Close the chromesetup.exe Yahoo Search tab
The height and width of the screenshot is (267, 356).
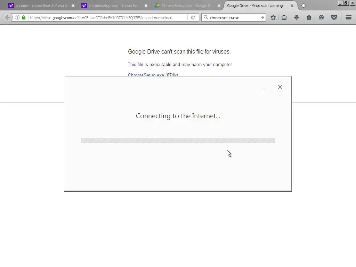146,6
